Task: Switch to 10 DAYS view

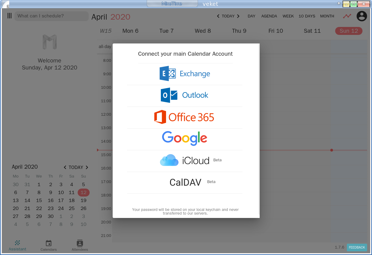Action: click(307, 16)
